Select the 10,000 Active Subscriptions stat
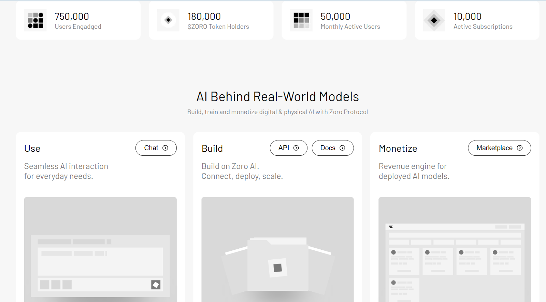This screenshot has height=302, width=546. click(468, 16)
